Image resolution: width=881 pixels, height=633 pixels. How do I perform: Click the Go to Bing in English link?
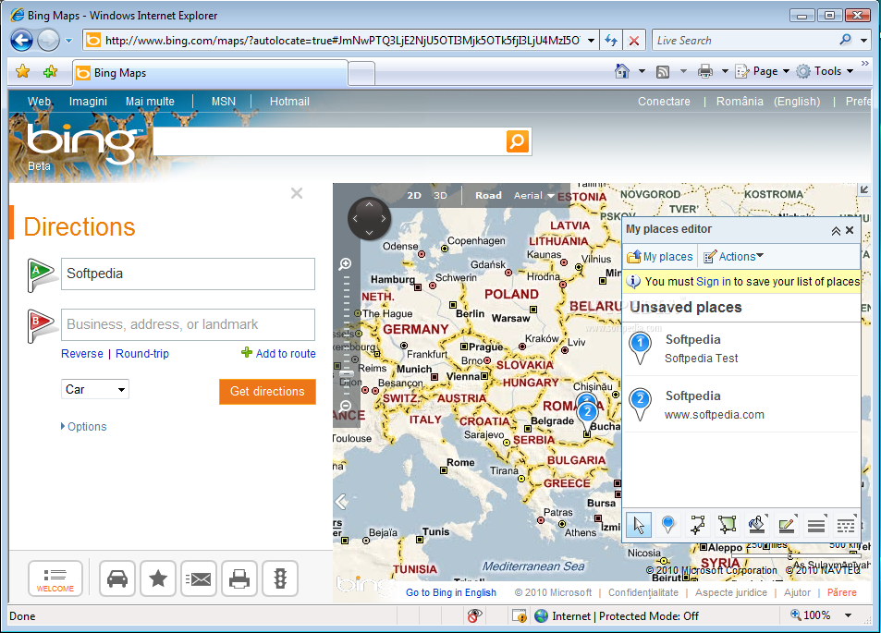(x=451, y=592)
